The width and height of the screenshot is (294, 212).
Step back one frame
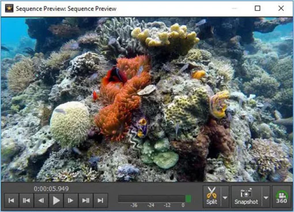[41, 200]
